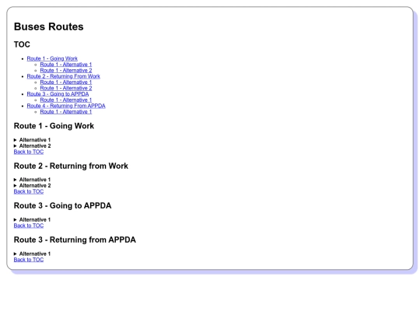Click 'Back to TOC' under Going to APPDA section
420x315 pixels.
[x=29, y=226]
